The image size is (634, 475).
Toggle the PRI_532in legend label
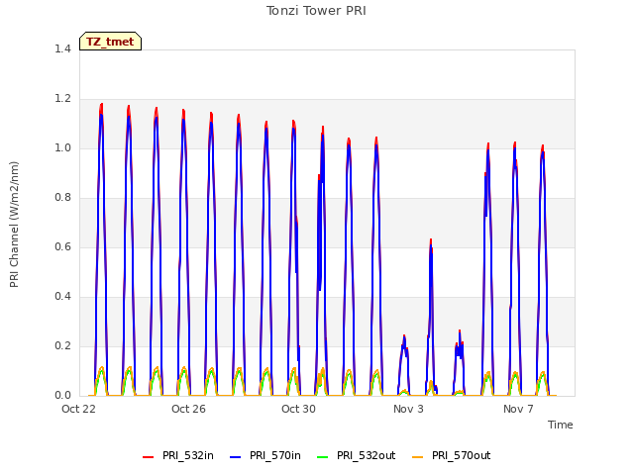[x=188, y=455]
